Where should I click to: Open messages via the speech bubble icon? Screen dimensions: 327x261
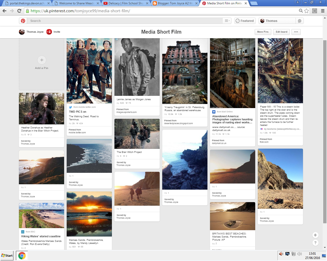300,21
